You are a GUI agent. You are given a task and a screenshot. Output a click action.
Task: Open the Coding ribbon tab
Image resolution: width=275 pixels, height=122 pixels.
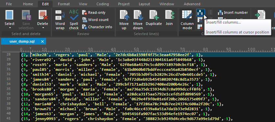click(102, 4)
